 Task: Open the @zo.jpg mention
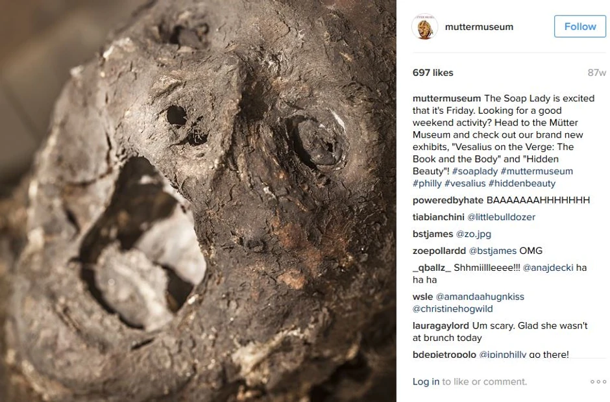coord(474,234)
